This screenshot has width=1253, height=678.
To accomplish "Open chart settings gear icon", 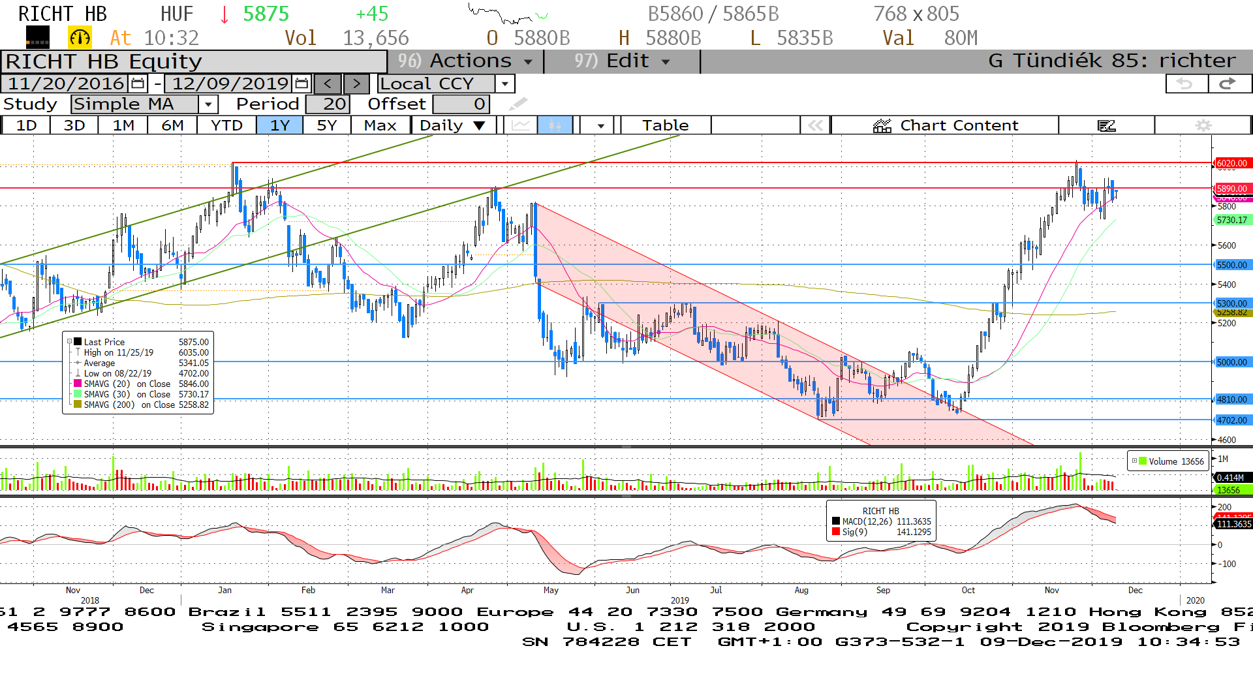I will [1203, 125].
